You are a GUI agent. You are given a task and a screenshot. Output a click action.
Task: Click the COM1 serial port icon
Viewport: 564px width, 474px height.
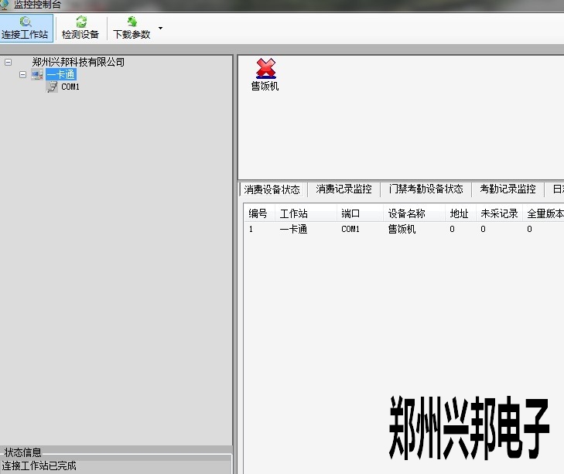click(53, 87)
